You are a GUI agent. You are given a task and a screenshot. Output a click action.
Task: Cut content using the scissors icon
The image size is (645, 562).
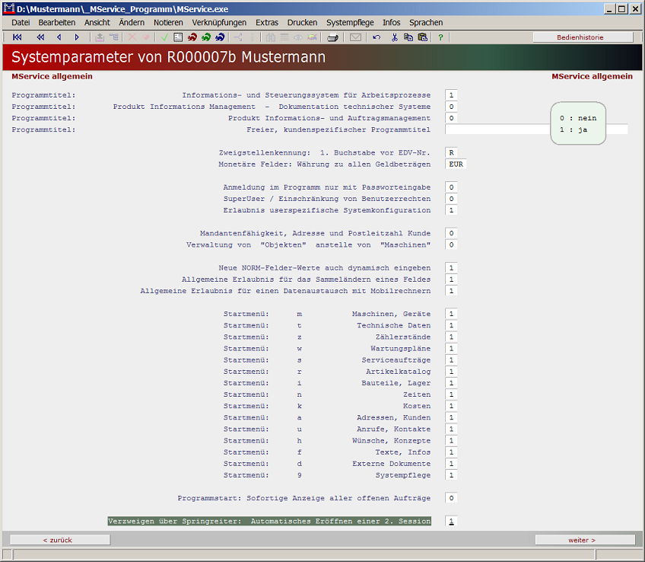(395, 36)
